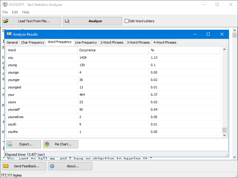Click percentage value 0.37
238x178 pixels.
click(154, 95)
